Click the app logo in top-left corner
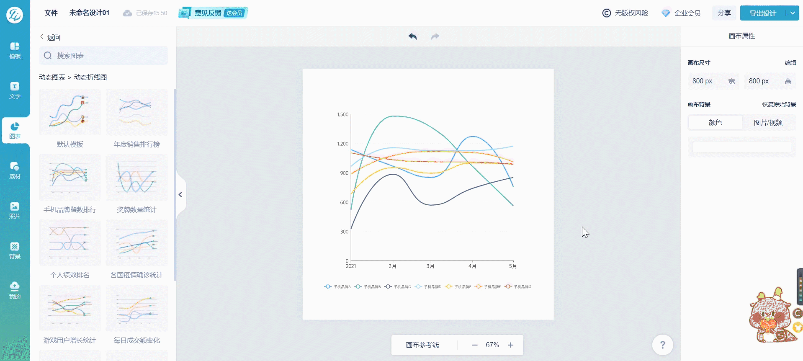 (15, 15)
